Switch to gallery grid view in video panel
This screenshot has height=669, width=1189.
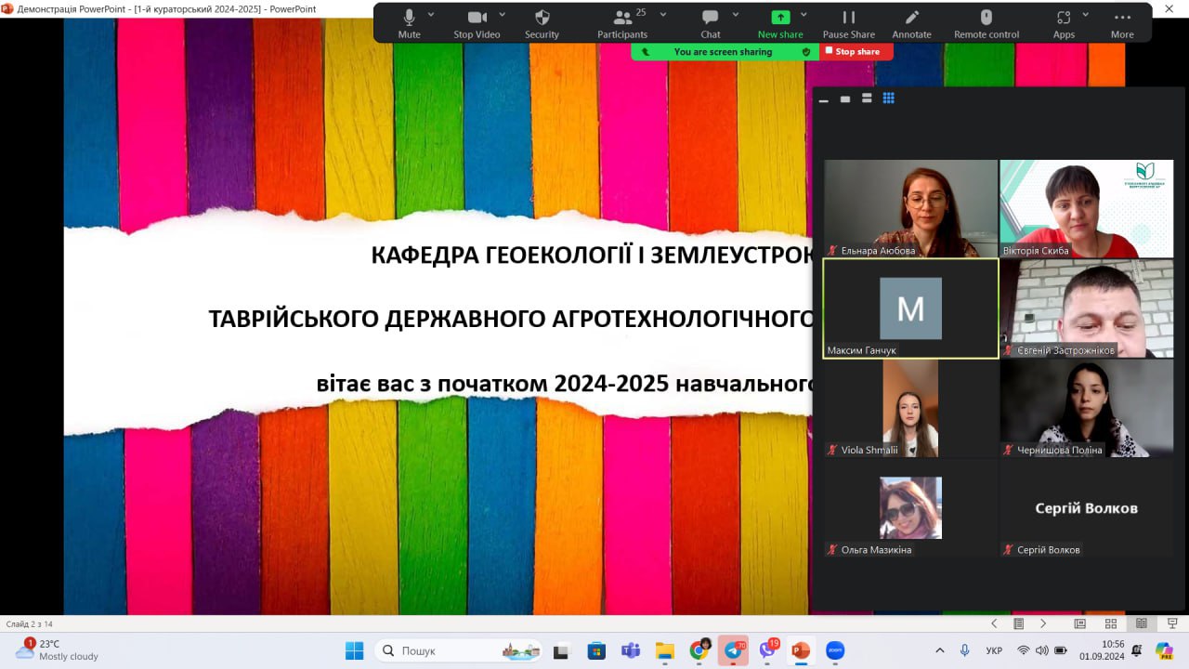[888, 98]
